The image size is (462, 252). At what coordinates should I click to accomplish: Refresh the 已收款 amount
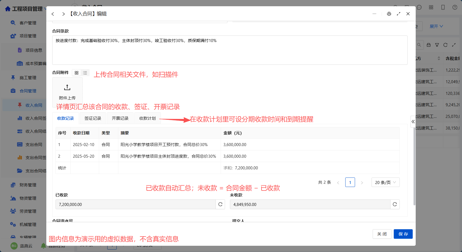(220, 204)
